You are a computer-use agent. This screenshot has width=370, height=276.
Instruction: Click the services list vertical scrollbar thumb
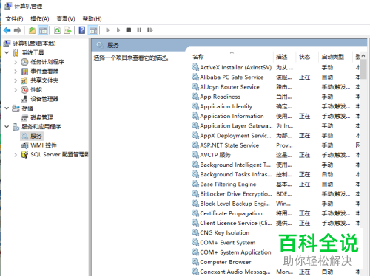(363, 69)
